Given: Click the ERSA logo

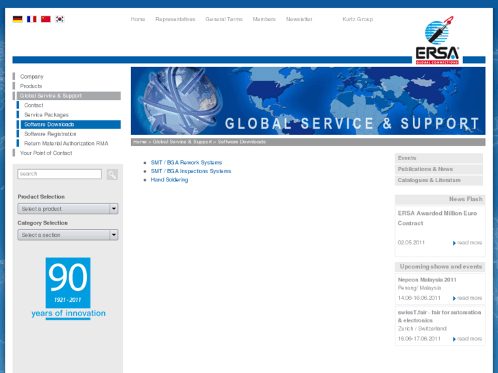Looking at the screenshot, I should tap(437, 40).
